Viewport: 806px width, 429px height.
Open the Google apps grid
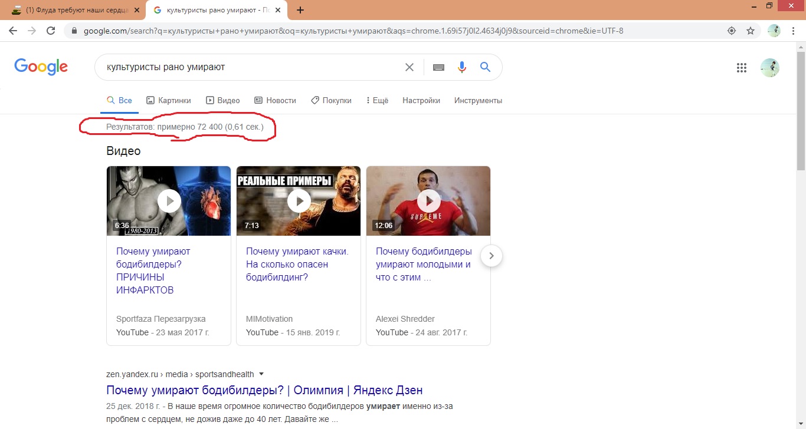click(742, 68)
